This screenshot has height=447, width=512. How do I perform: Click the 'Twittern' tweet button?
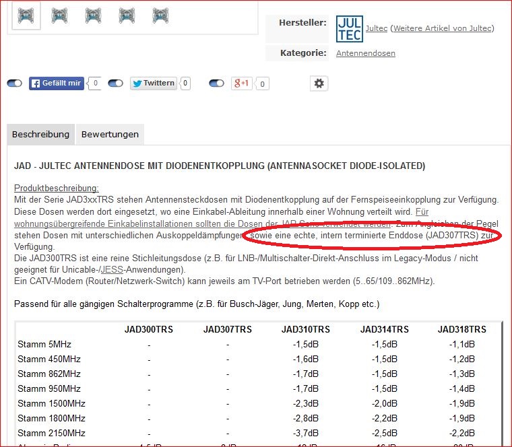[153, 83]
